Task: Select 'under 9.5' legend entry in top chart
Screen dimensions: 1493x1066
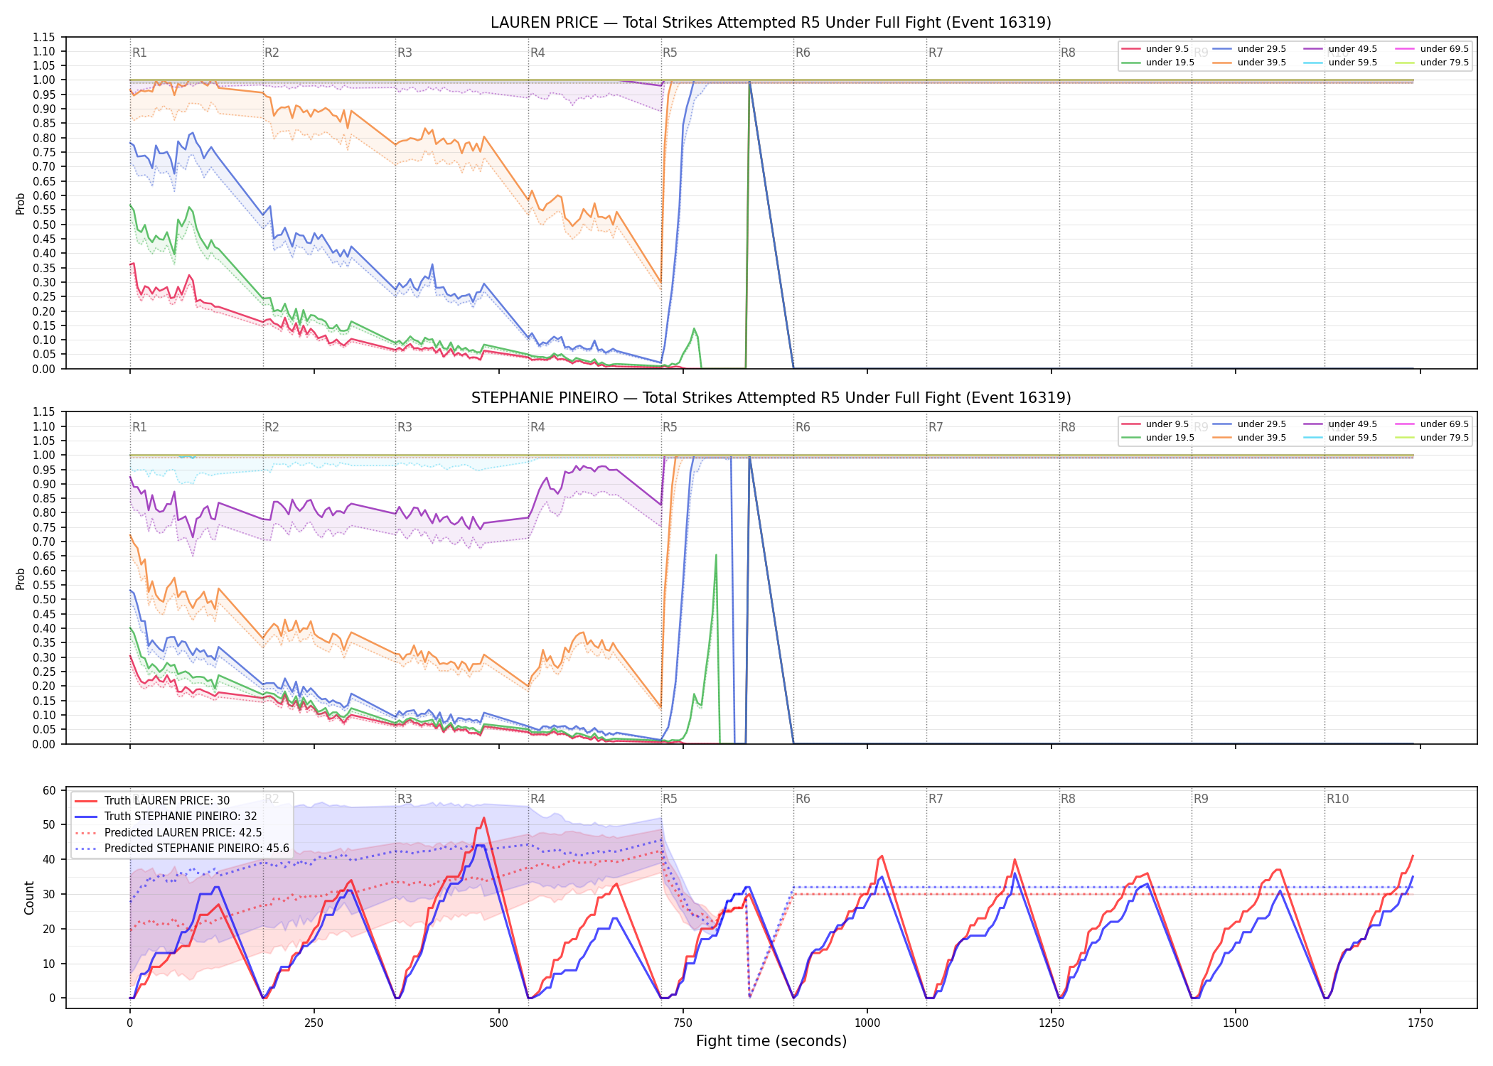Action: click(x=1155, y=49)
